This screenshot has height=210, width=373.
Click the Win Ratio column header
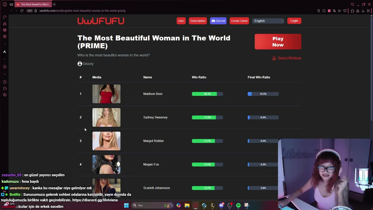point(199,77)
